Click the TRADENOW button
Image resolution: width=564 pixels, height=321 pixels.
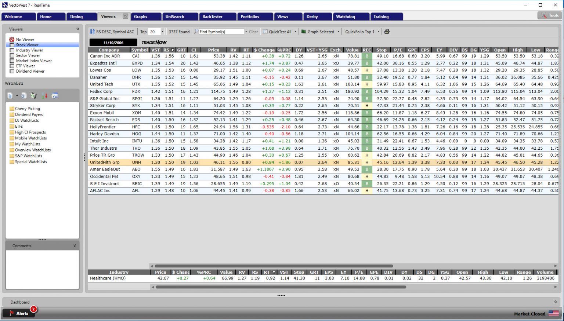point(154,42)
